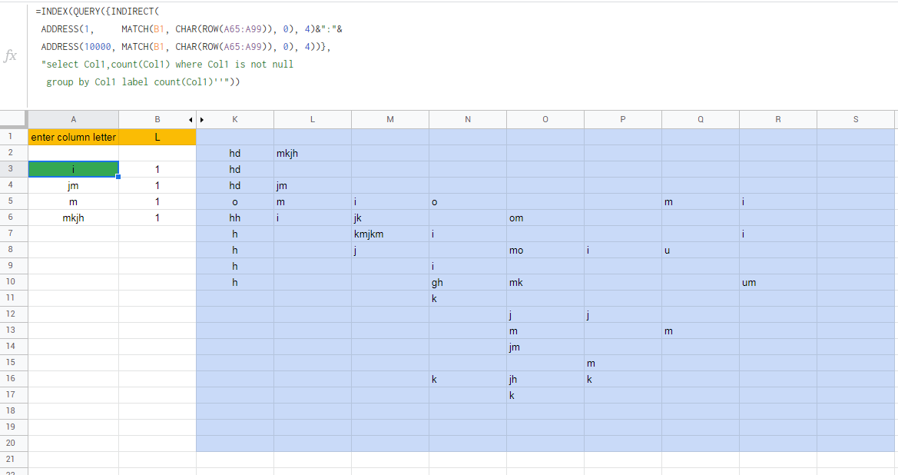
Task: Expand hidden columns with right arrow beside column K
Action: (x=202, y=120)
